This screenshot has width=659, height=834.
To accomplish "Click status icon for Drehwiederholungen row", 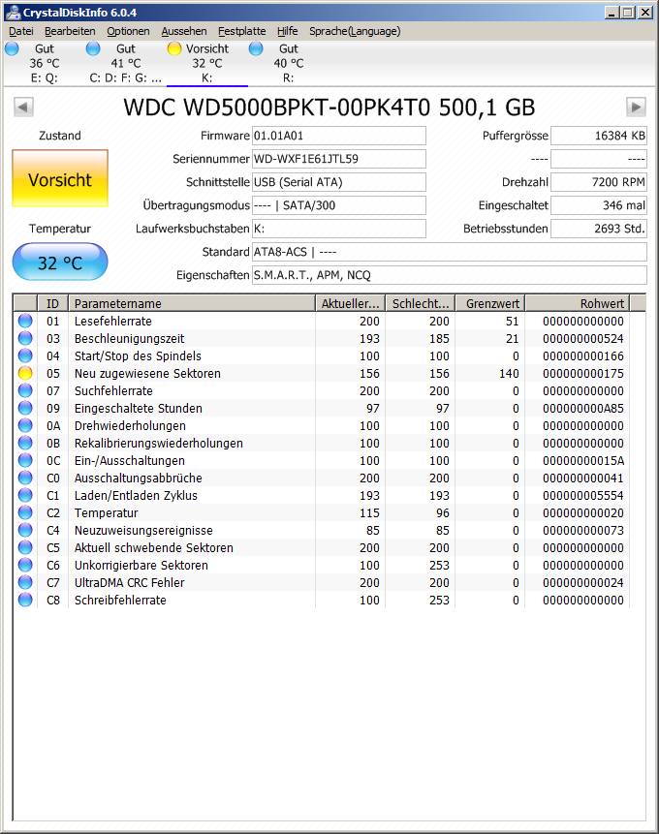I will [x=25, y=425].
